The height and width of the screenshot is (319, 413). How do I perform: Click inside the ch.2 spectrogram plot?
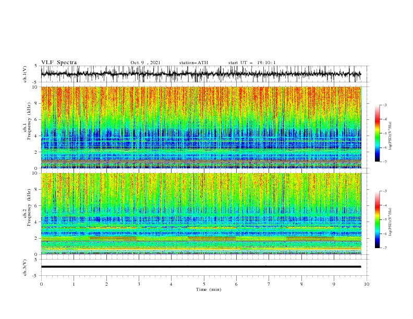[201, 214]
